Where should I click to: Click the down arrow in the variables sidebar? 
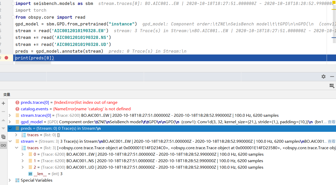[3, 128]
